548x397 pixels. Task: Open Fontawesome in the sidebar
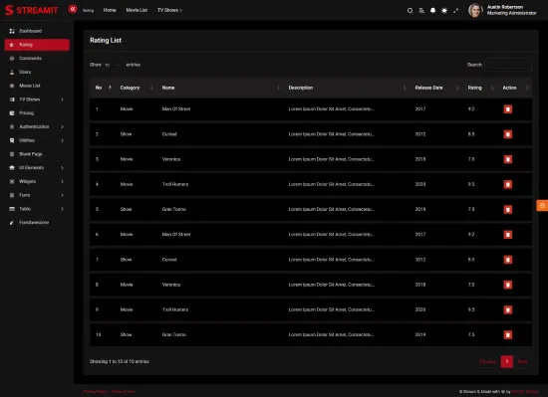coord(37,223)
